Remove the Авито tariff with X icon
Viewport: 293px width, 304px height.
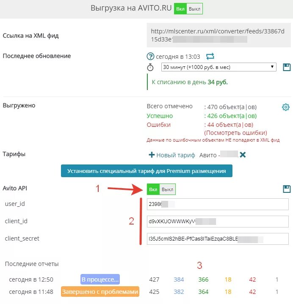[x=243, y=155]
